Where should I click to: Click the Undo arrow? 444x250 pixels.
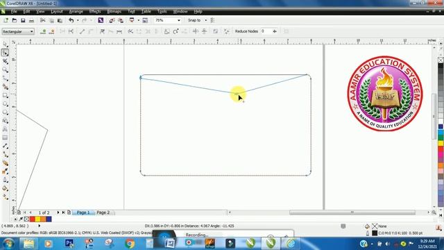[x=71, y=20]
